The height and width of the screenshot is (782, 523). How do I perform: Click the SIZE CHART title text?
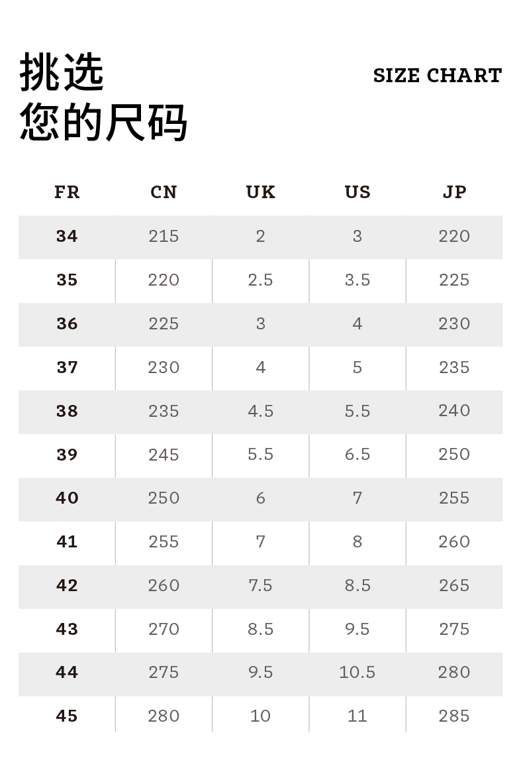tap(437, 76)
